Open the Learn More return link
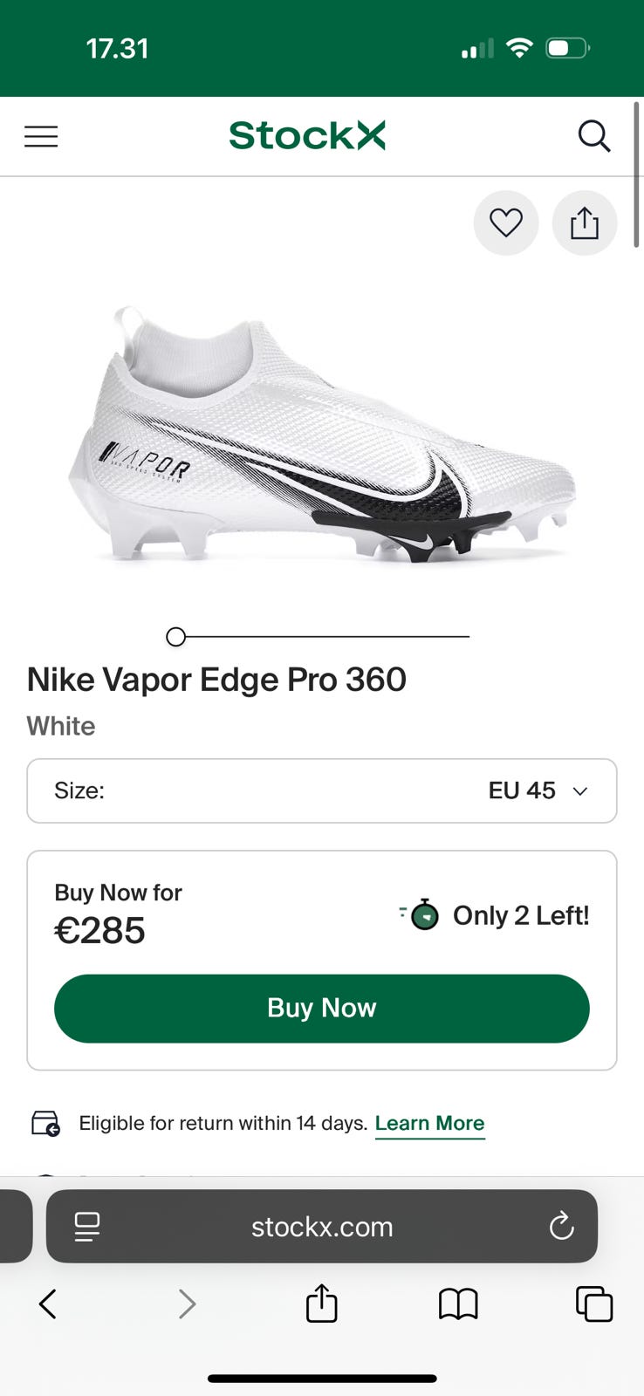 [x=429, y=1123]
